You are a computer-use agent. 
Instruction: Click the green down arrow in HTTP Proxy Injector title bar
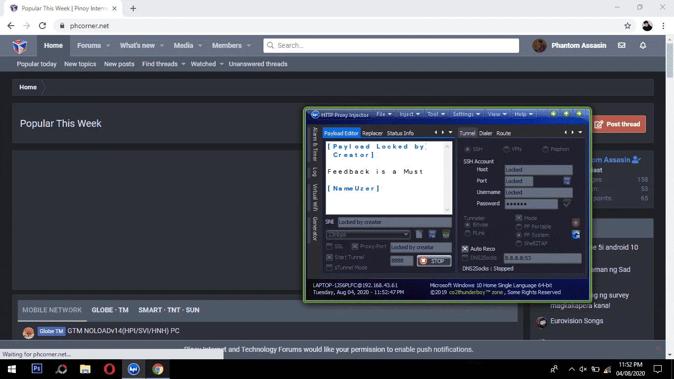[554, 114]
